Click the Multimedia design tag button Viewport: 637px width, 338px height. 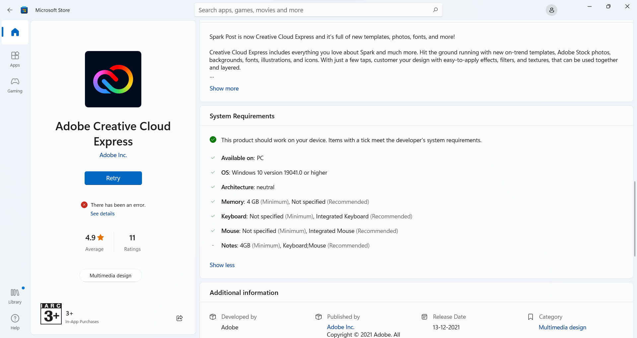tap(110, 275)
